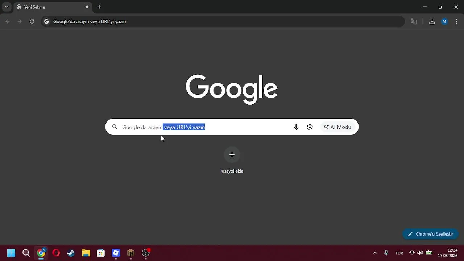The height and width of the screenshot is (261, 464).
Task: Minimize the Chrome window
Action: coord(425,7)
